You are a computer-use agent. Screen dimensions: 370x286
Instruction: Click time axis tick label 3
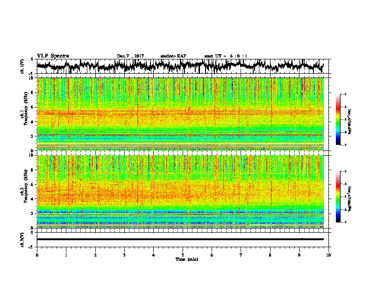click(x=124, y=255)
